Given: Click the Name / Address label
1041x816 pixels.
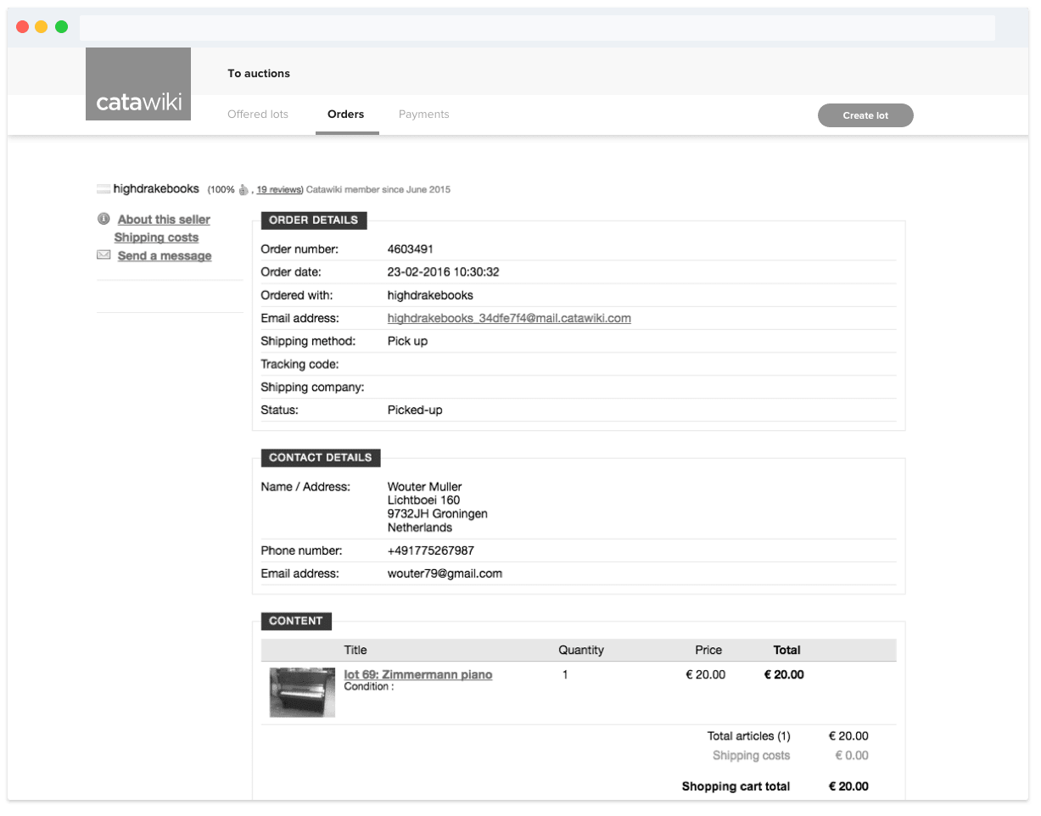Looking at the screenshot, I should (x=305, y=487).
